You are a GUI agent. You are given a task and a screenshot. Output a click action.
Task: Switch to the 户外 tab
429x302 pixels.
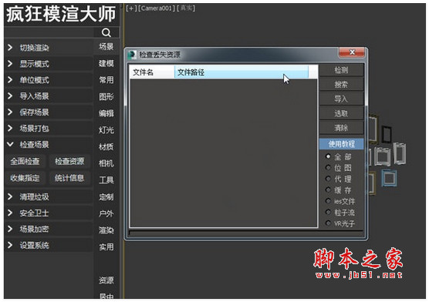106,213
